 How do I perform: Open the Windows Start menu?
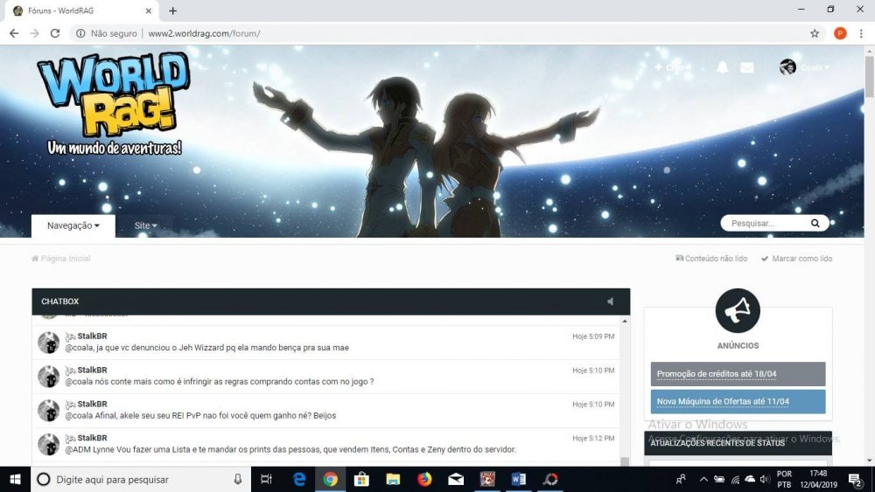15,479
